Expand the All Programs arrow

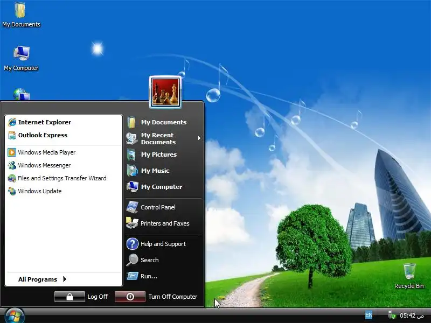point(65,279)
